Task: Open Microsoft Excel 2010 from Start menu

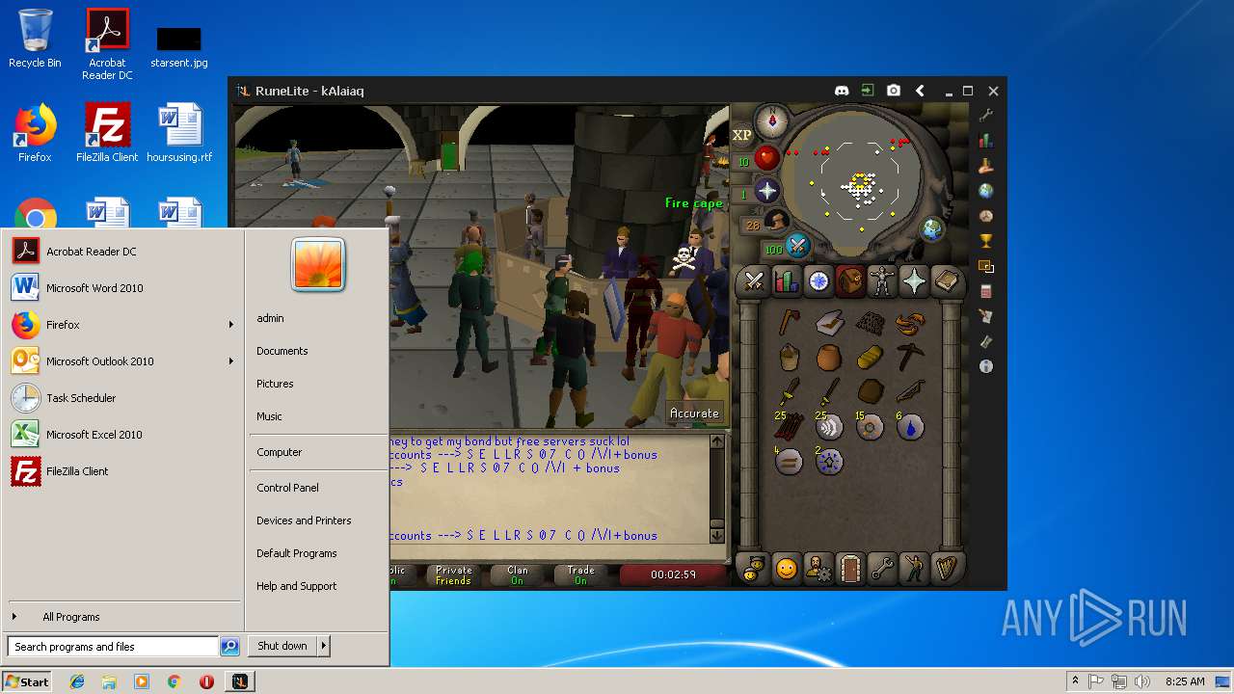Action: pyautogui.click(x=123, y=435)
